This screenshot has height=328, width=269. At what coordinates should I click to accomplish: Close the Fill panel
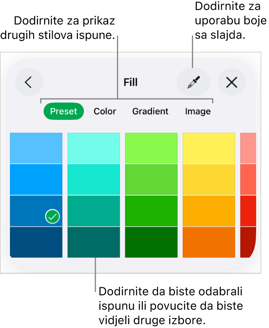click(x=232, y=82)
